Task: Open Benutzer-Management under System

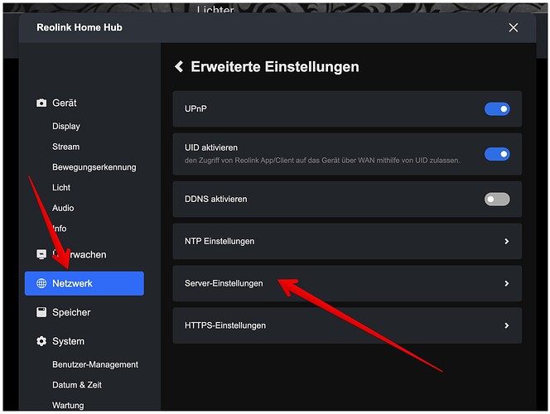Action: 95,364
